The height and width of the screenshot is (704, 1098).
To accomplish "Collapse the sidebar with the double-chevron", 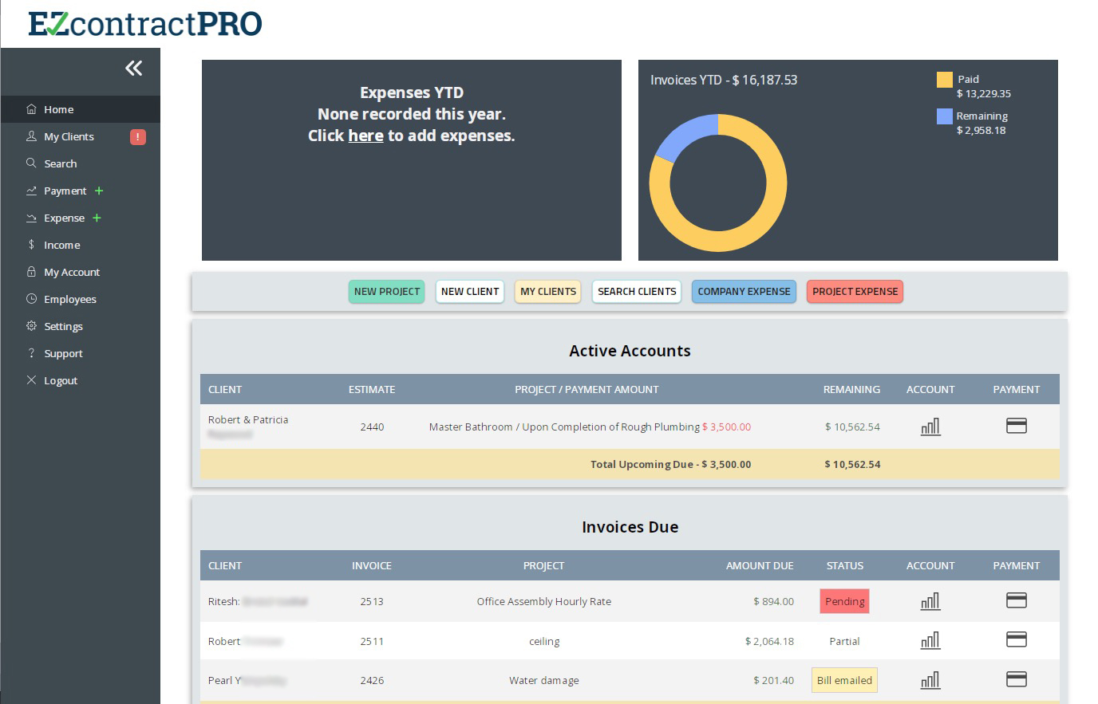I will click(133, 69).
